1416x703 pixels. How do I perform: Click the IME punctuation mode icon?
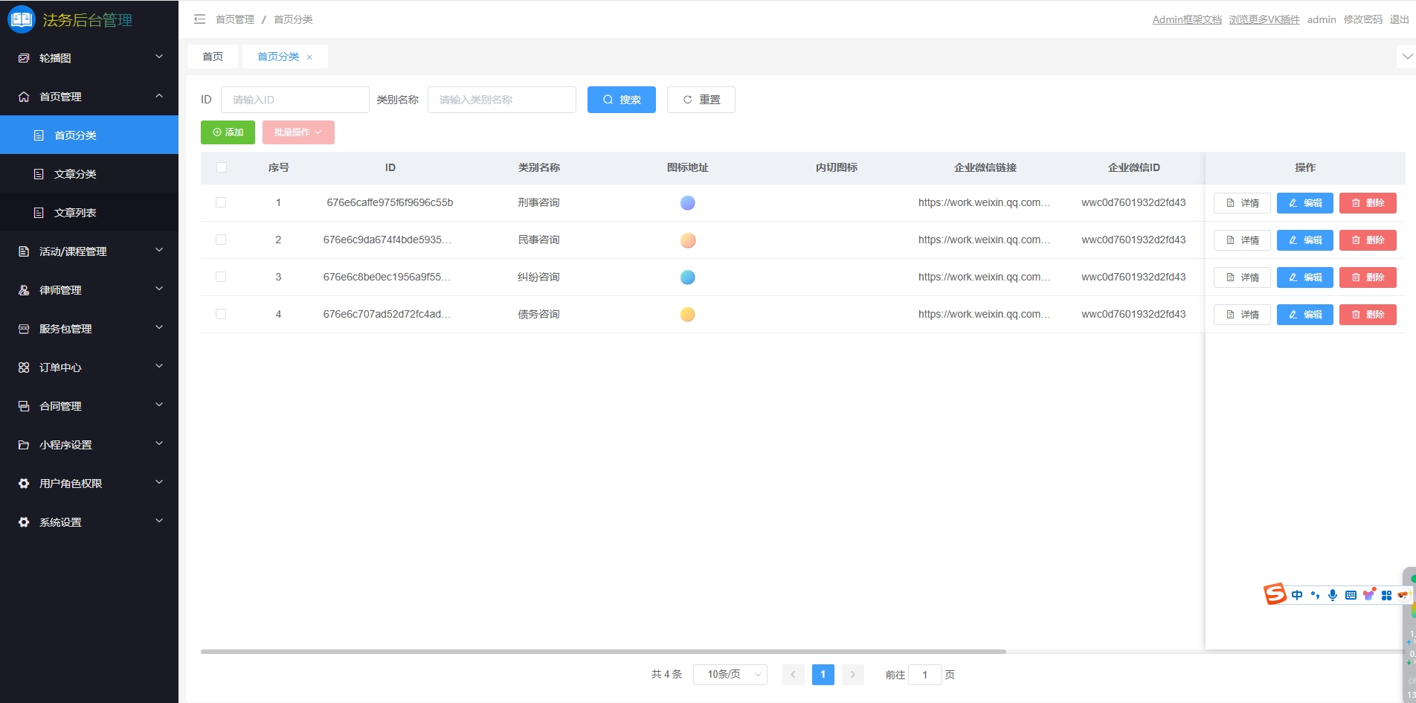coord(1315,595)
